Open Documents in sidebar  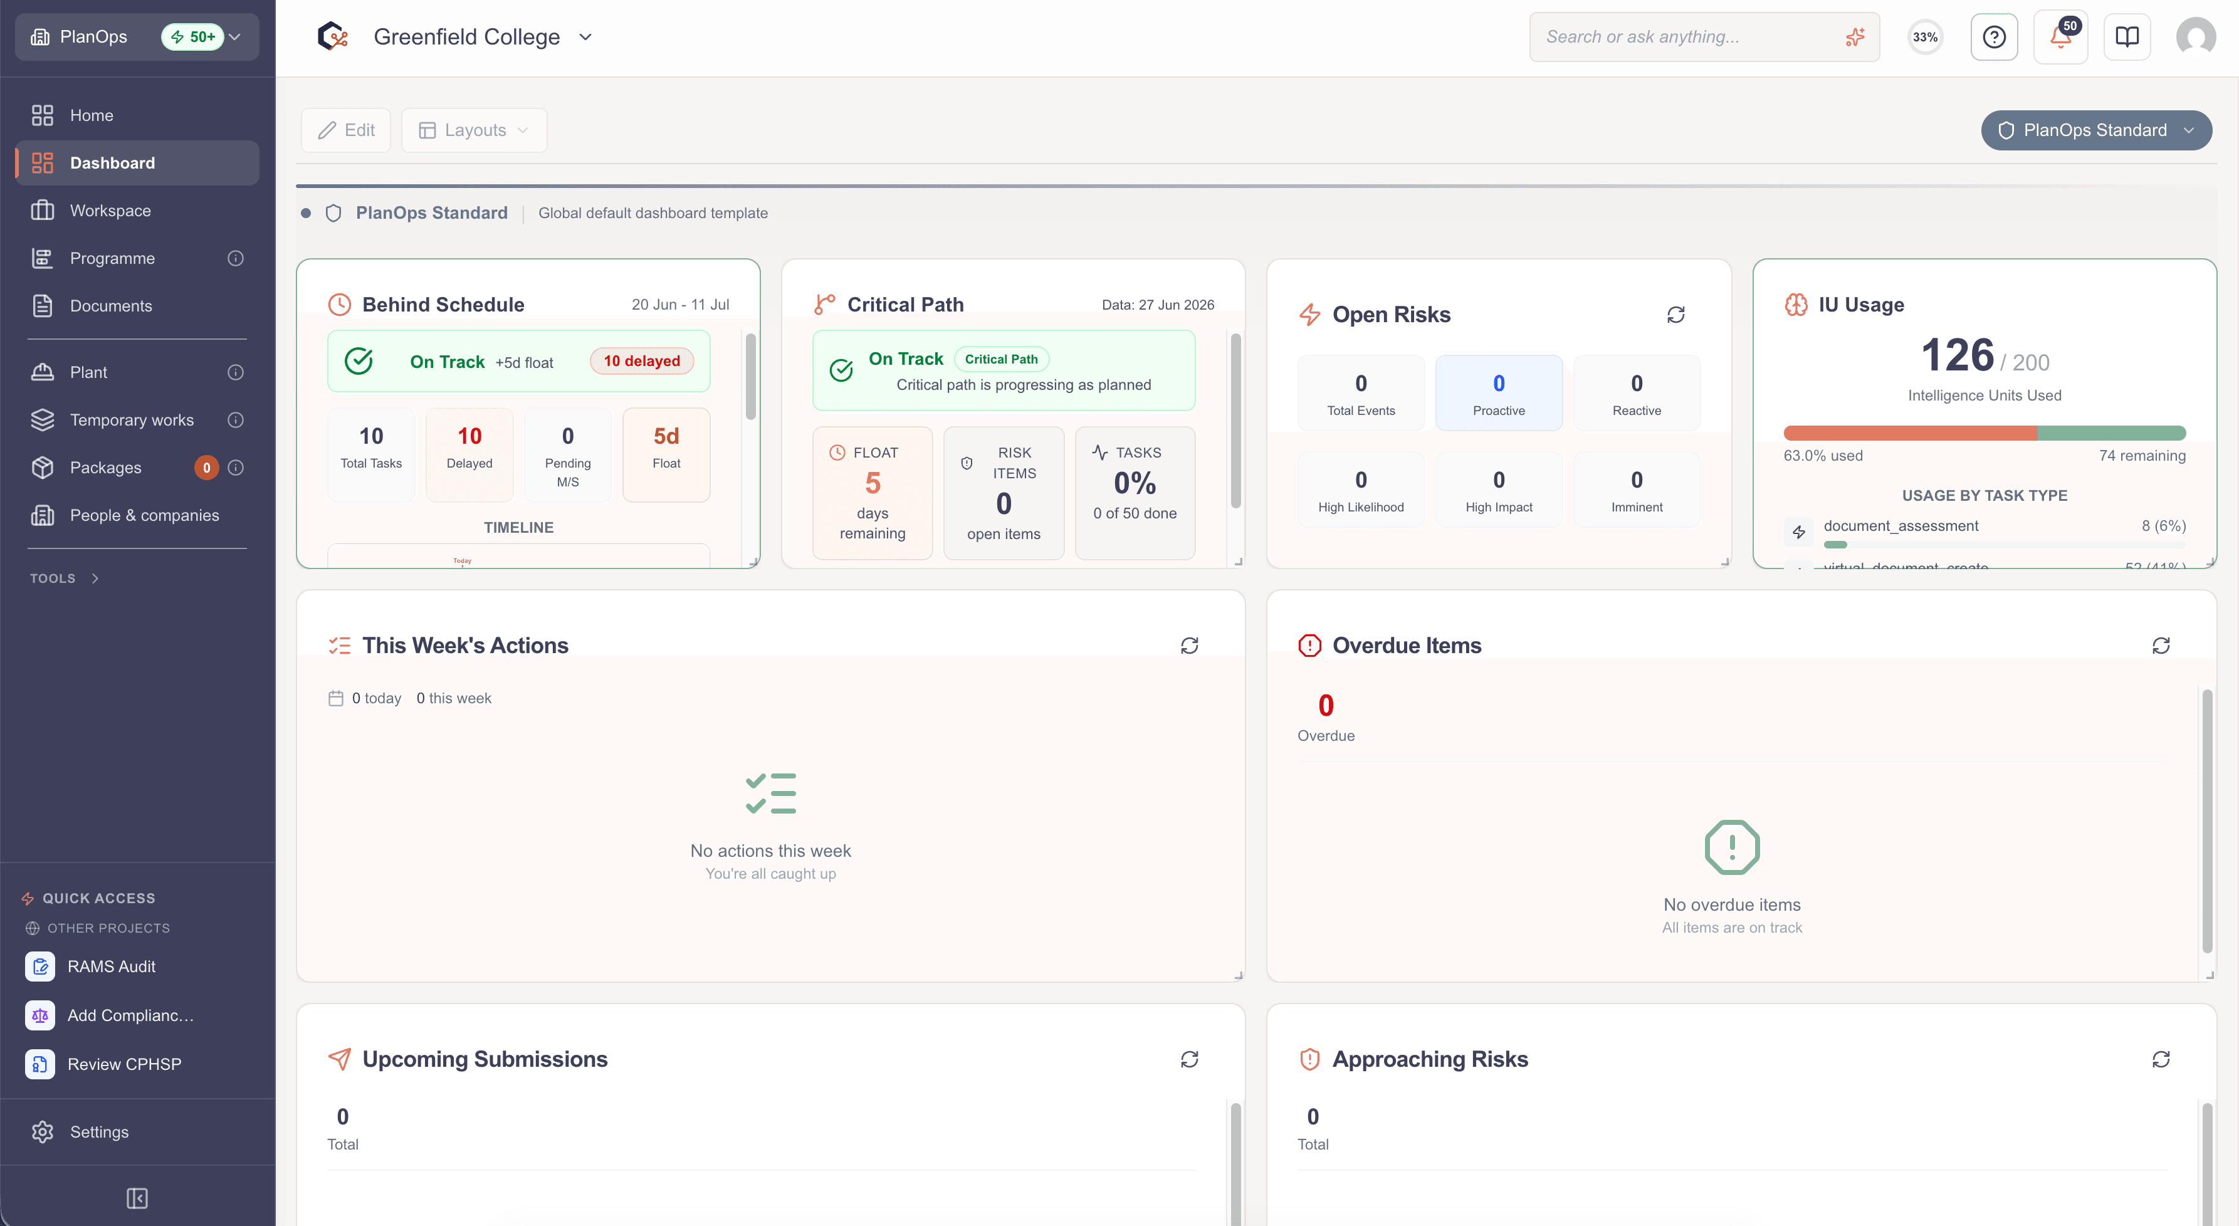pos(137,306)
